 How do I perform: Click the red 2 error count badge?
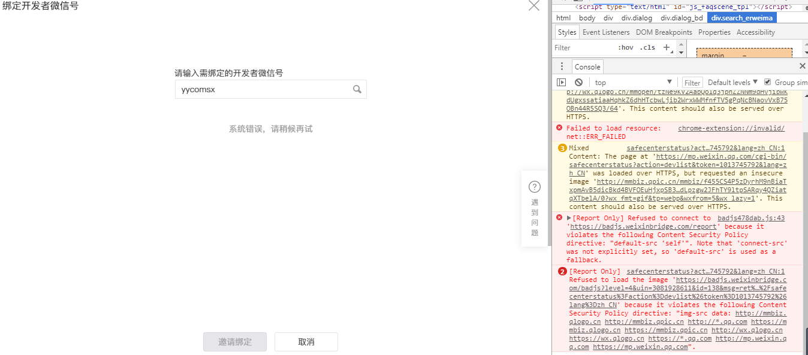(562, 271)
